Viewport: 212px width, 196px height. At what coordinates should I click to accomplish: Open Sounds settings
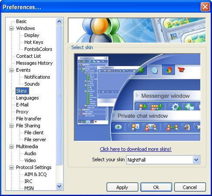point(32,84)
